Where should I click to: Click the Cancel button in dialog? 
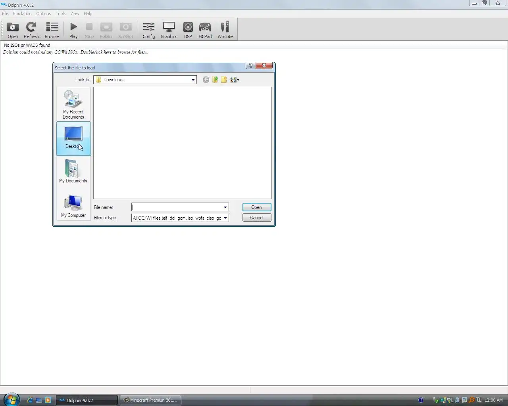point(256,218)
